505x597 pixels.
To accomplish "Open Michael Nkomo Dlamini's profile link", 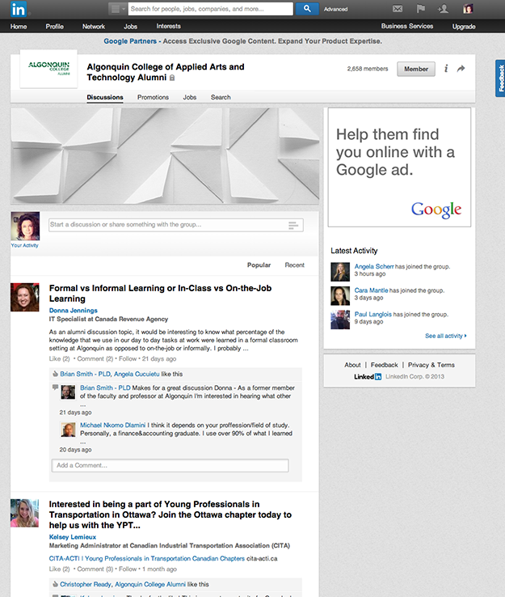I will pyautogui.click(x=112, y=425).
